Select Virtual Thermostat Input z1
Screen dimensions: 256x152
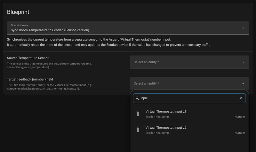click(189, 114)
